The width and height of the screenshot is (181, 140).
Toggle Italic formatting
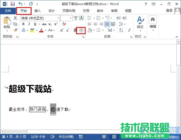coord(29,24)
